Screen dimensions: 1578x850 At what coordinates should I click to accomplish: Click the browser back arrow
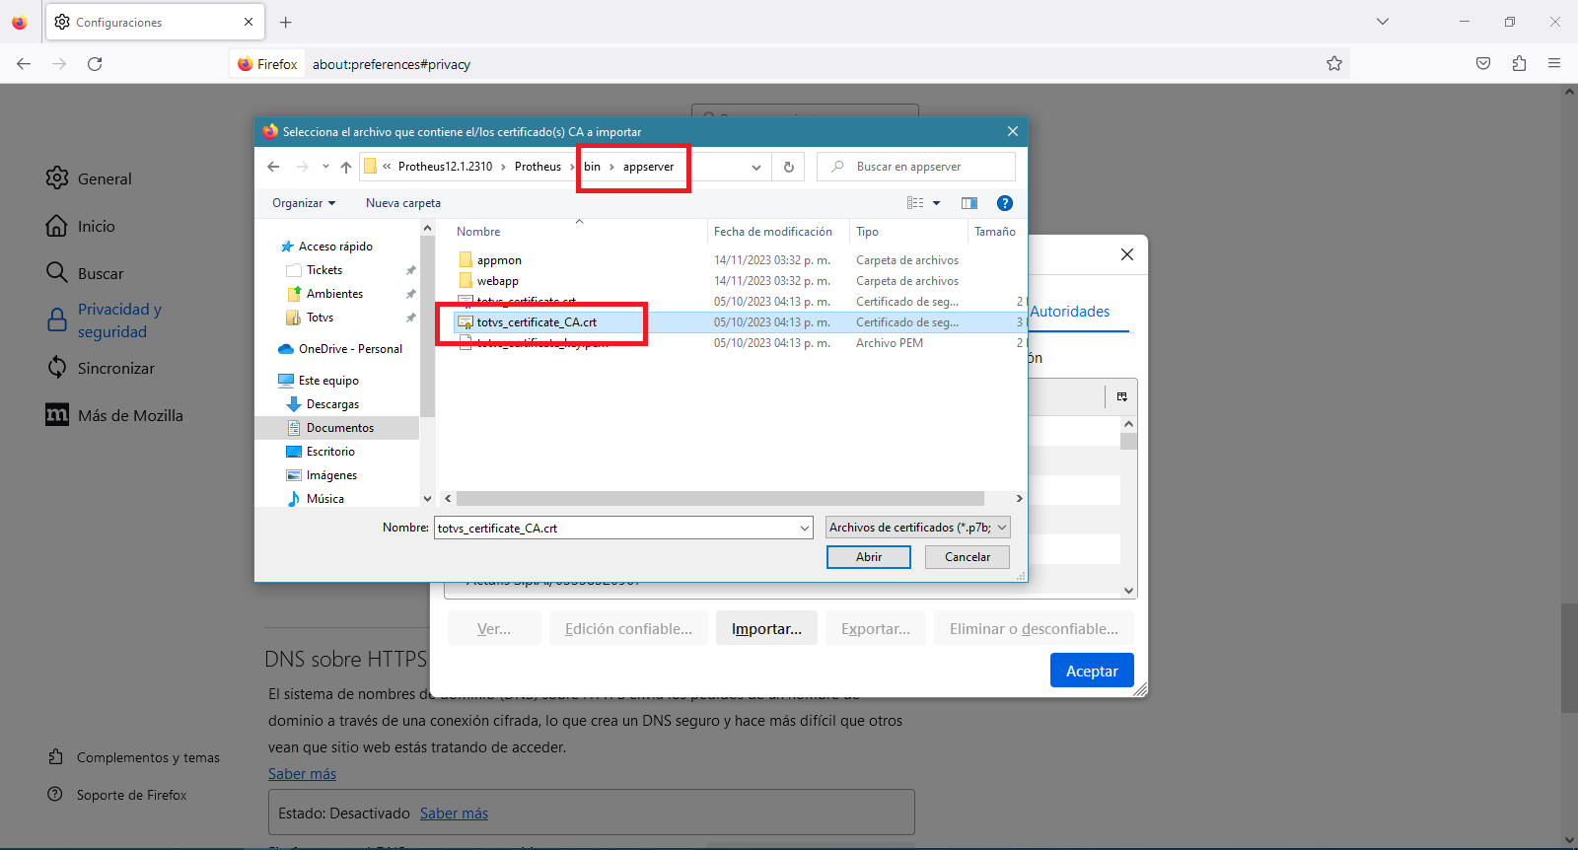coord(24,64)
